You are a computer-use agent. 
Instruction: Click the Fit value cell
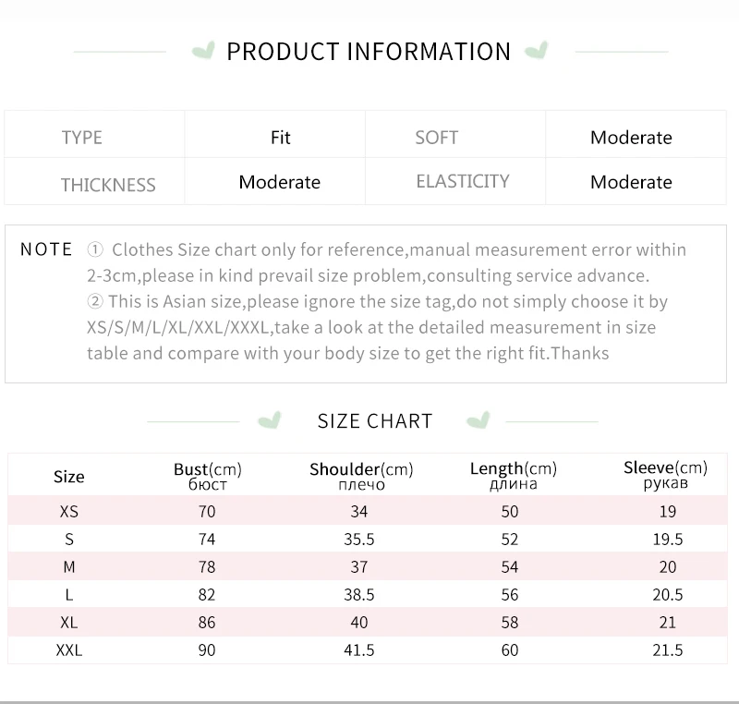point(274,134)
